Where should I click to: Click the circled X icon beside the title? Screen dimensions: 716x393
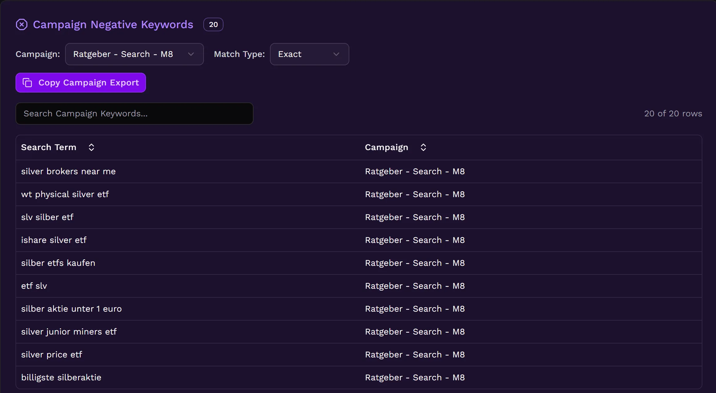click(22, 24)
